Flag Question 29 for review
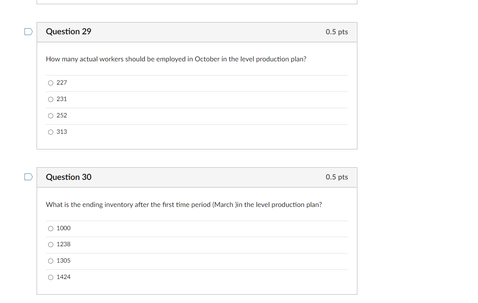478x303 pixels. 28,32
